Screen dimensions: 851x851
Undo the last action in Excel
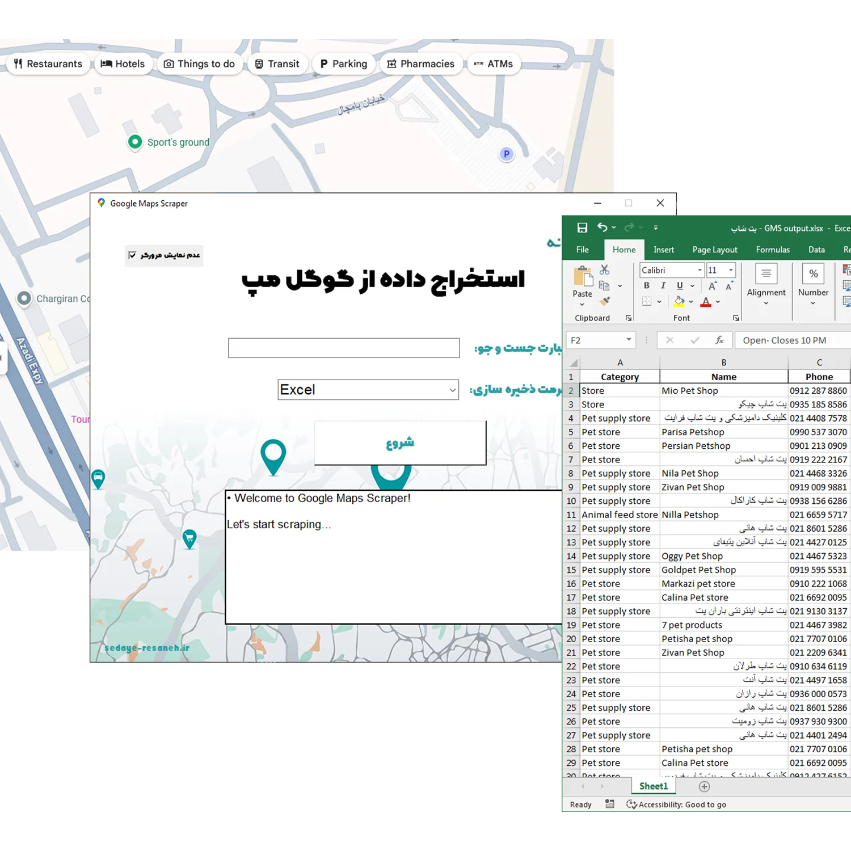click(603, 228)
